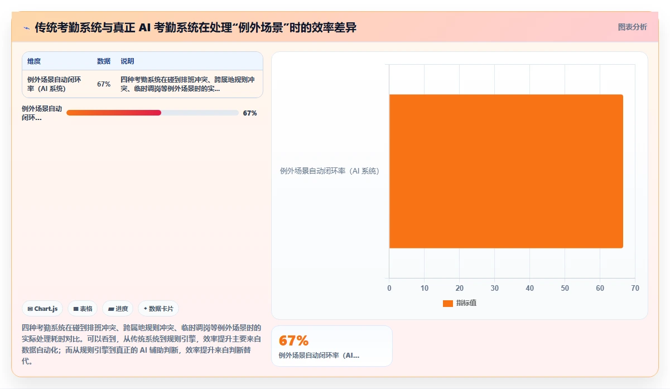Click the 数据 column header
670x389 pixels.
(104, 61)
